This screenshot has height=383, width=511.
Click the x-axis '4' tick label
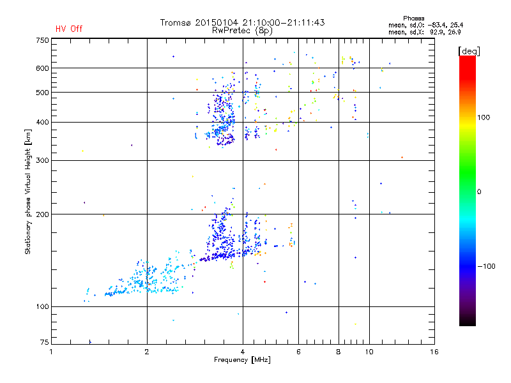pyautogui.click(x=243, y=352)
